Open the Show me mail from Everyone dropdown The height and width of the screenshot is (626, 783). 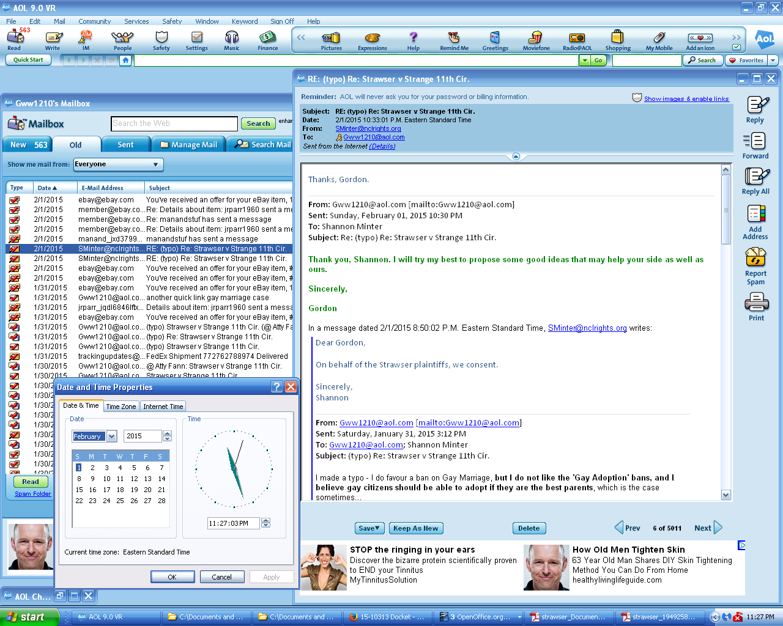click(x=118, y=164)
